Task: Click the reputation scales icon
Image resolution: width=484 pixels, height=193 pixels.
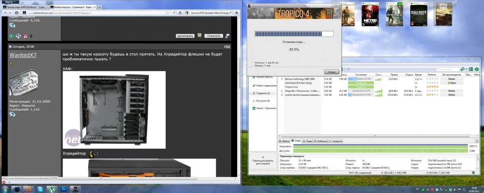Action: [x=18, y=36]
